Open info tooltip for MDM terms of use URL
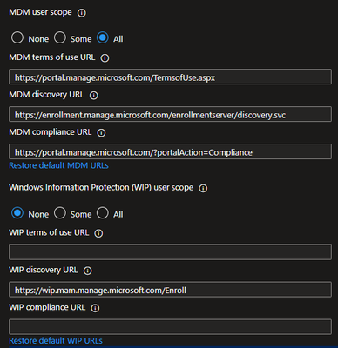 click(x=105, y=58)
